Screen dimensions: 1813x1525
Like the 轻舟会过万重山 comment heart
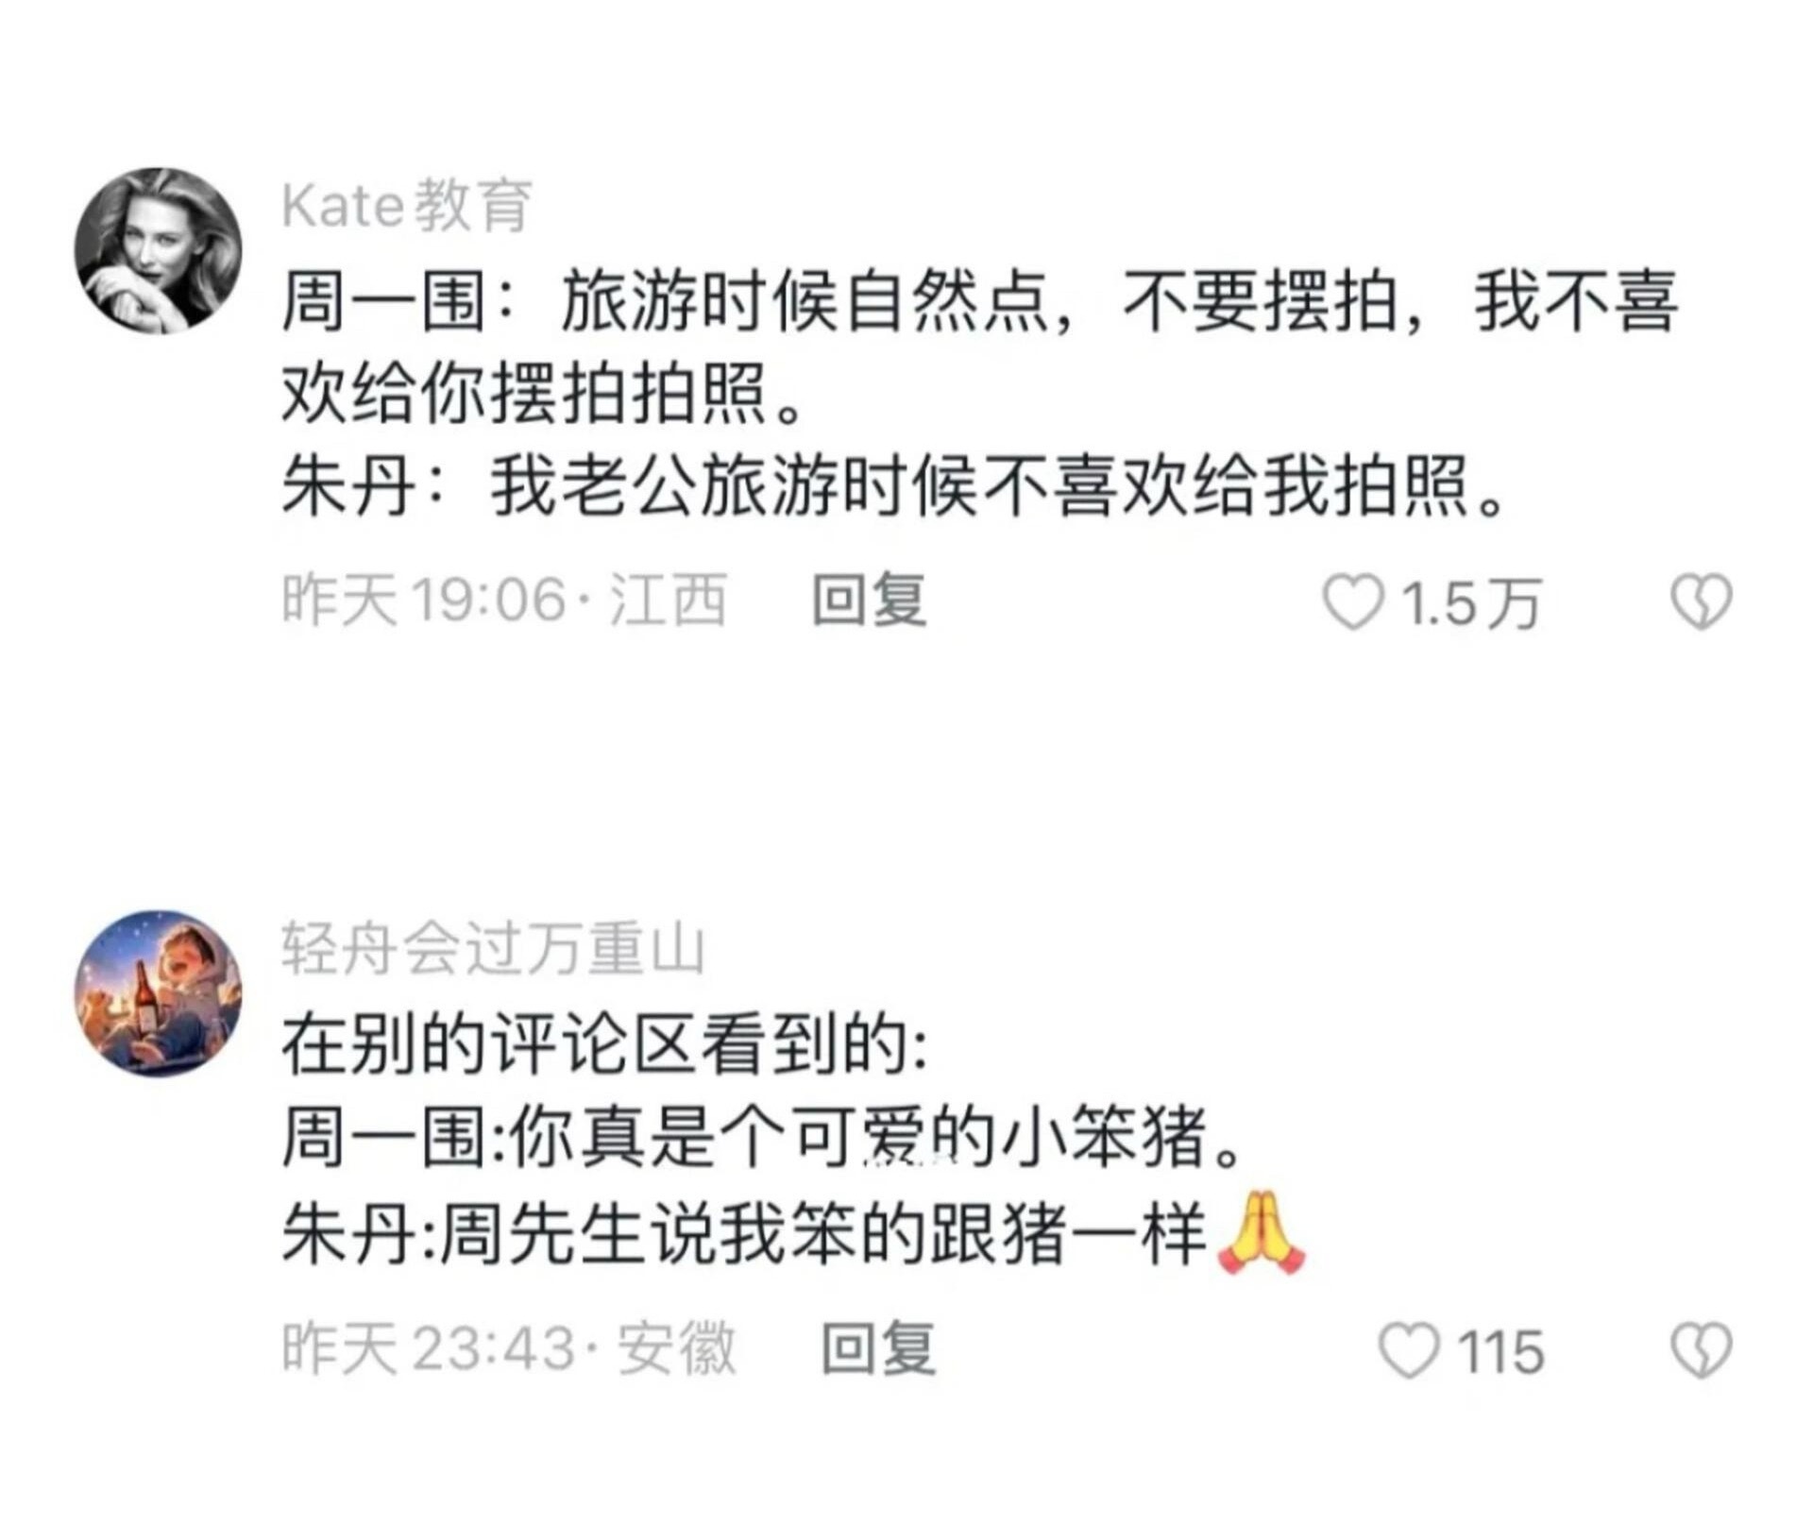pyautogui.click(x=1409, y=1349)
